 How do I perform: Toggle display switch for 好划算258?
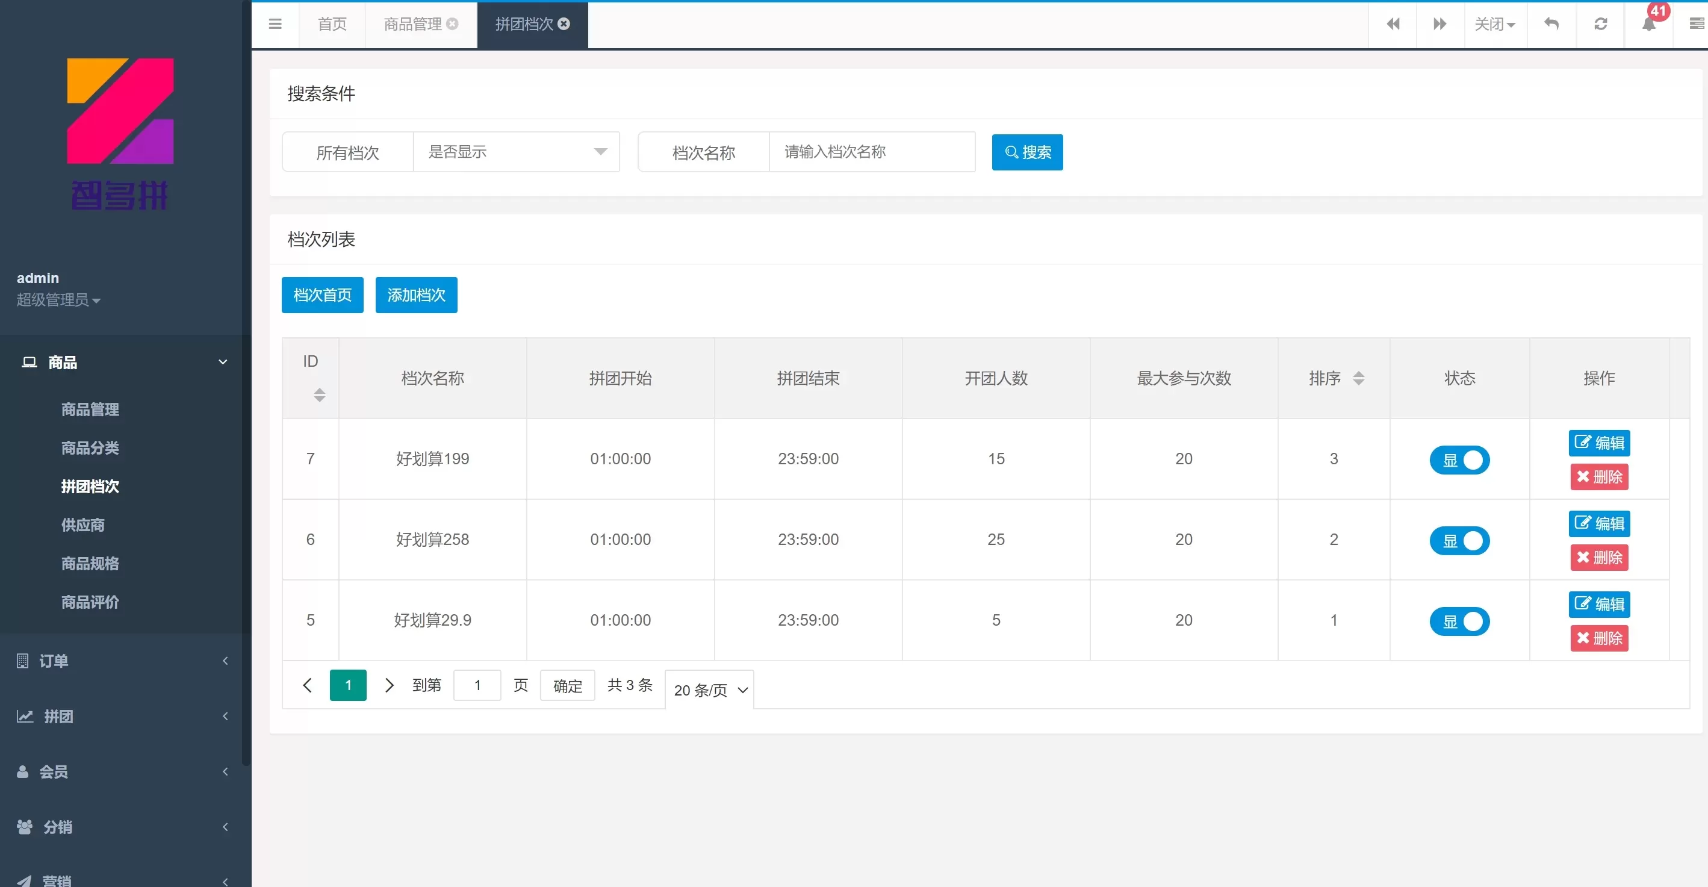(x=1459, y=541)
